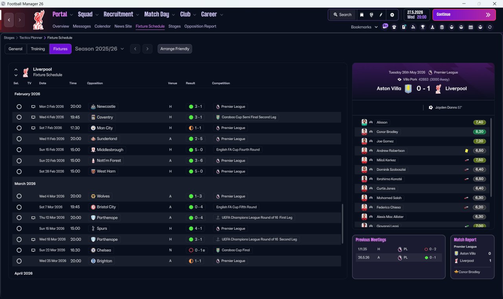Click the trophy bookmark icon

point(423,27)
